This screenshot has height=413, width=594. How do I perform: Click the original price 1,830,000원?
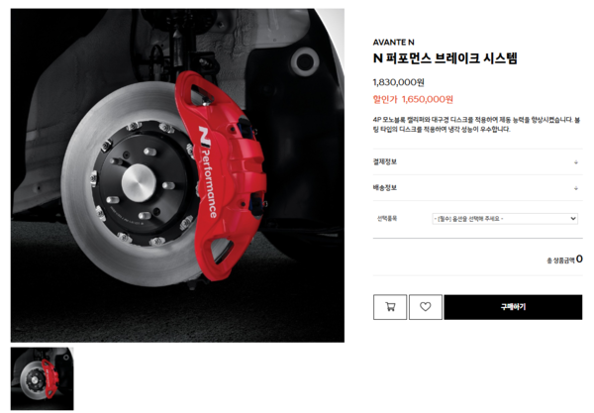[399, 82]
